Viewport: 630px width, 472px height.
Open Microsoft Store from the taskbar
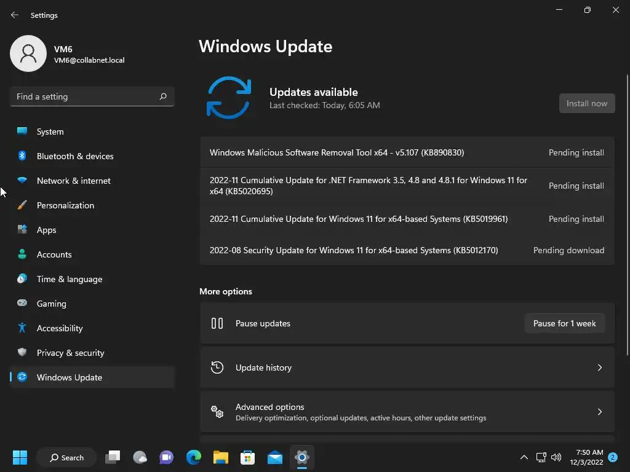[x=247, y=457]
